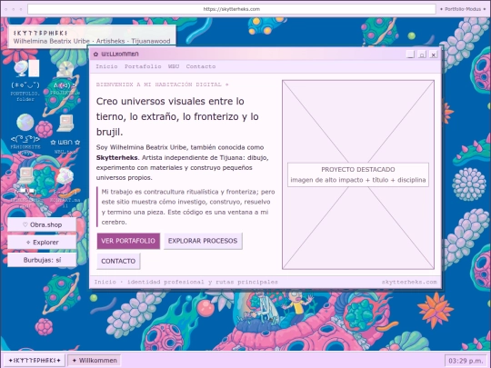491x368 pixels.
Task: Open the KONTAKT.mail desktop icon
Action: point(65,186)
